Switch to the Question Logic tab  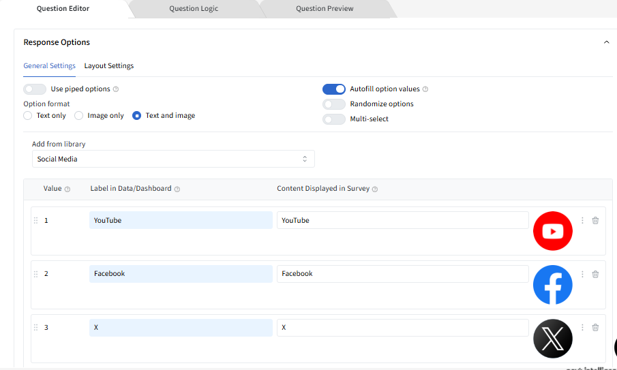coord(195,9)
